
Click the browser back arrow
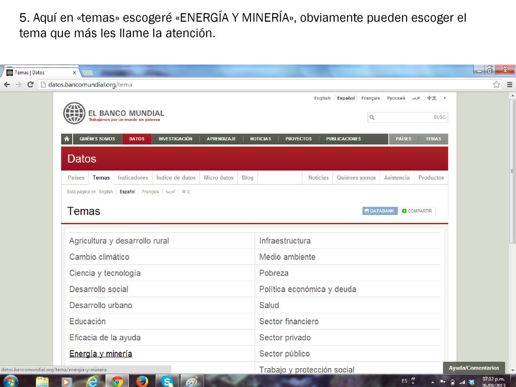[x=7, y=85]
